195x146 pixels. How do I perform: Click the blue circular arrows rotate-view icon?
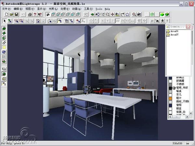[x=127, y=14]
